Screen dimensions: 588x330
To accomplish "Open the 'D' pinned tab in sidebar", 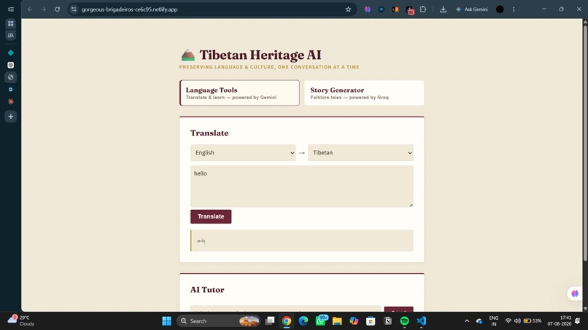I will [10, 90].
